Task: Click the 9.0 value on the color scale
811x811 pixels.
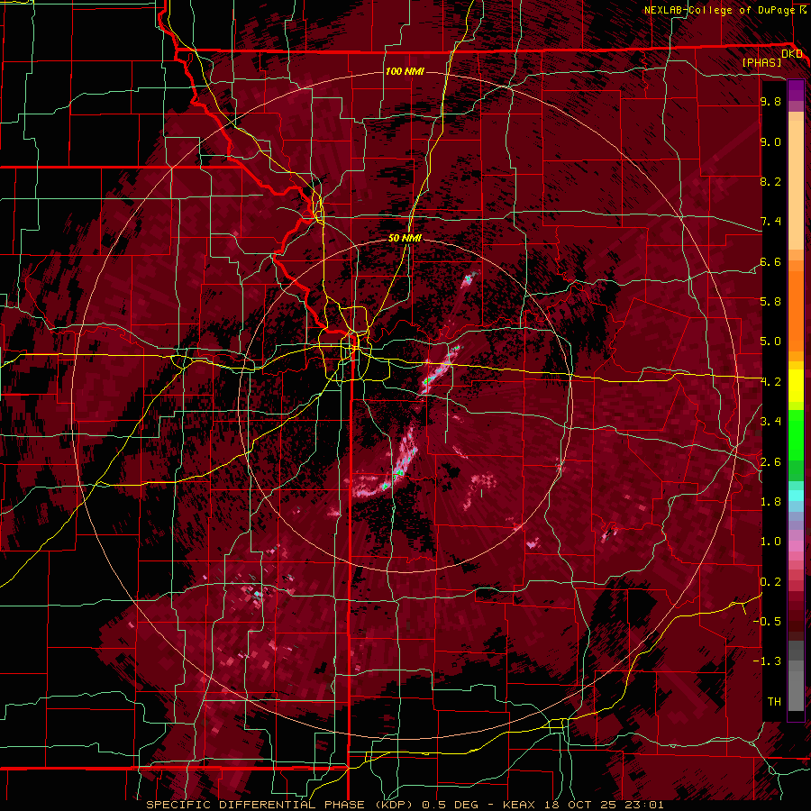Action: 770,142
